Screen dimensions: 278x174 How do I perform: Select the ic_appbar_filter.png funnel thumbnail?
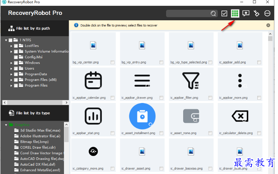191,80
